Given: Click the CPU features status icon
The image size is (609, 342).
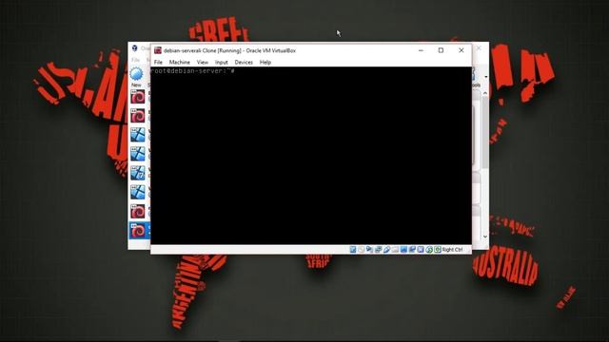Looking at the screenshot, I should [x=421, y=249].
